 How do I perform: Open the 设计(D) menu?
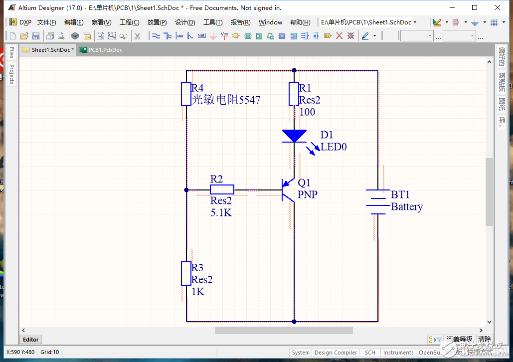[184, 22]
